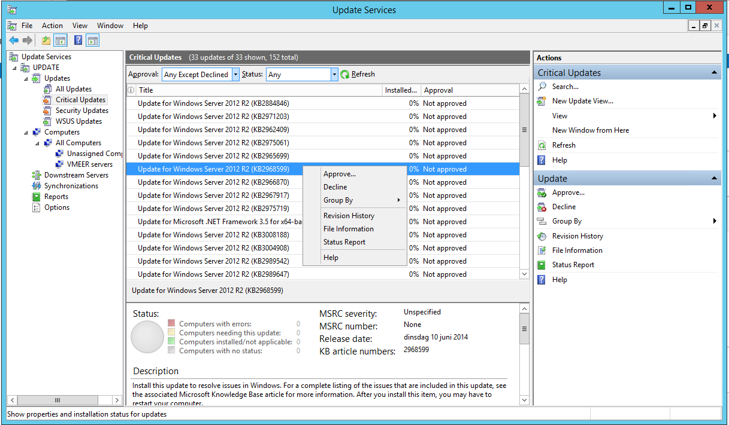Click the Up one level folder icon

[46, 41]
